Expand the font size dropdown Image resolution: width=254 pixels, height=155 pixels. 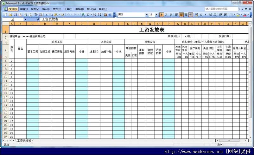coord(156,15)
